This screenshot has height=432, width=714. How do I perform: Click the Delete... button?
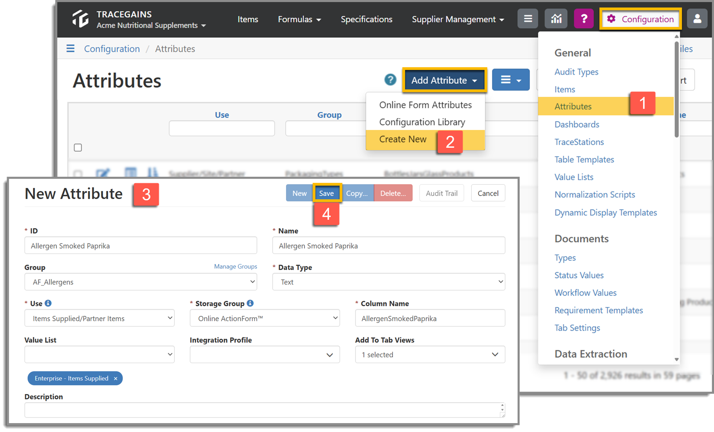[393, 193]
